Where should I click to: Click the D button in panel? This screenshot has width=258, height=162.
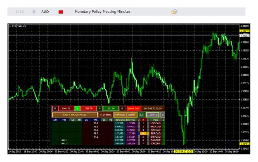(x=55, y=108)
